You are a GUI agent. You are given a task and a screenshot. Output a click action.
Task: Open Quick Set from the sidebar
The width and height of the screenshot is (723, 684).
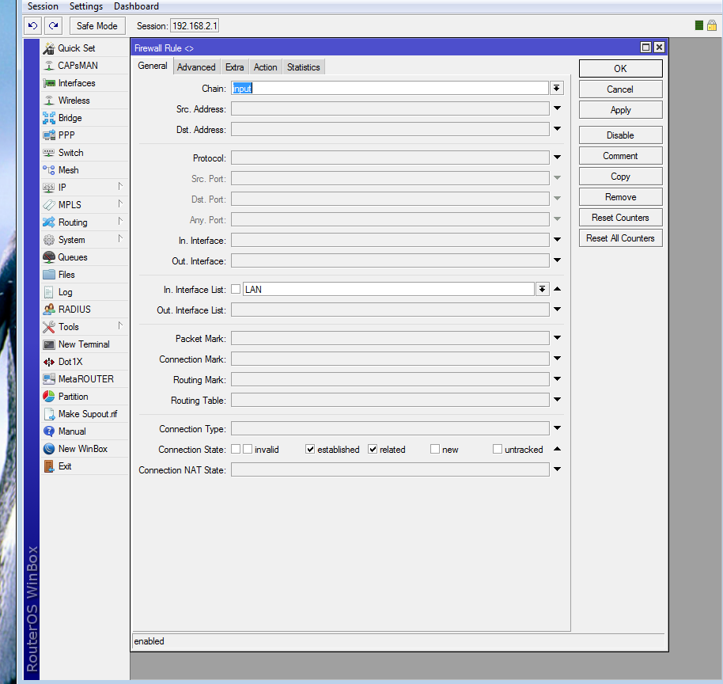coord(77,48)
